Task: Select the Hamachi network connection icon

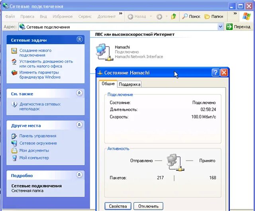Action: click(104, 52)
